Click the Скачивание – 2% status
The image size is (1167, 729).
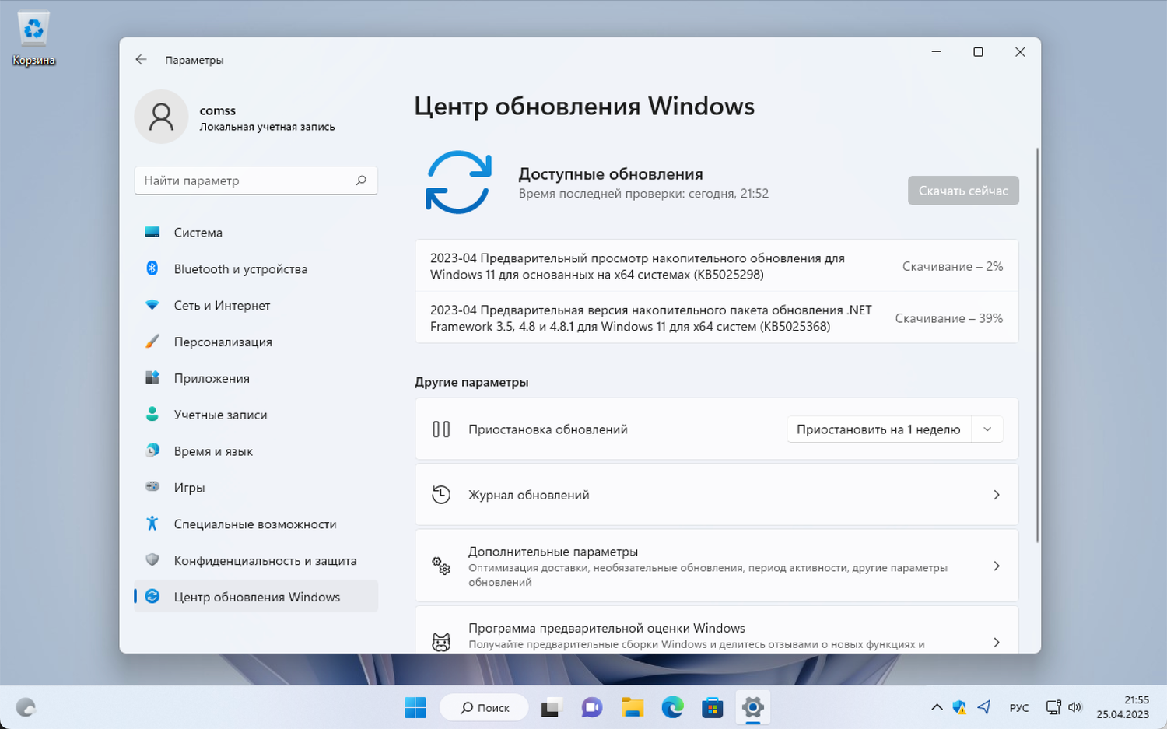click(x=952, y=266)
